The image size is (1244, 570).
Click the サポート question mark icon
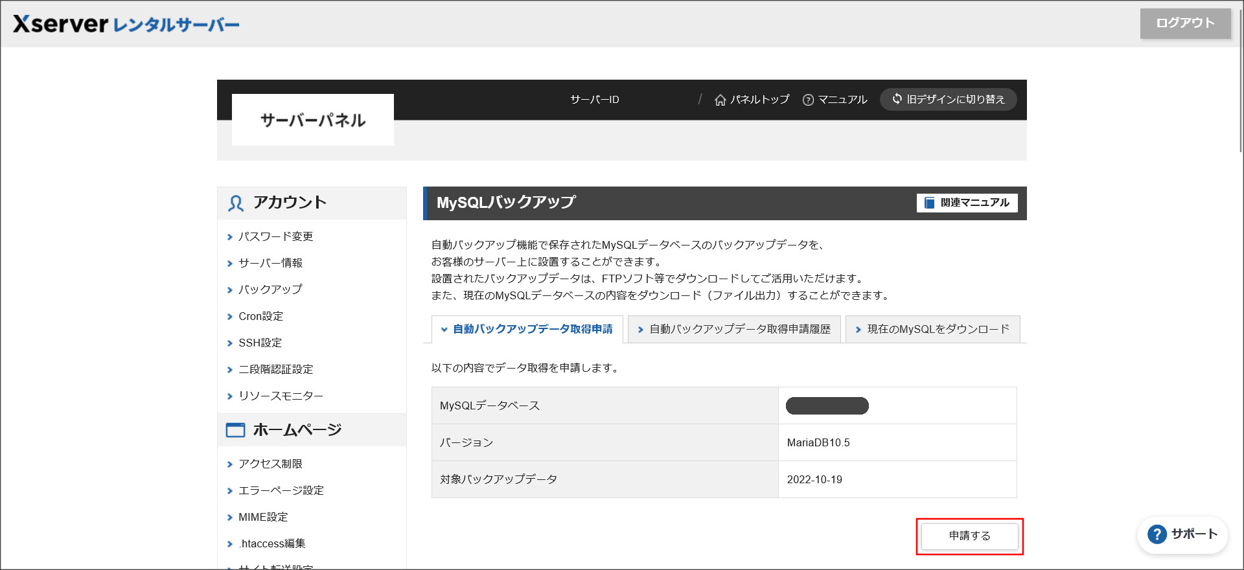[1157, 534]
